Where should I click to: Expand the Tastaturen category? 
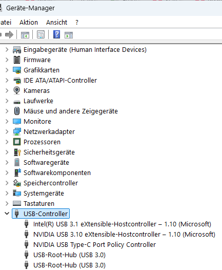tap(7, 204)
